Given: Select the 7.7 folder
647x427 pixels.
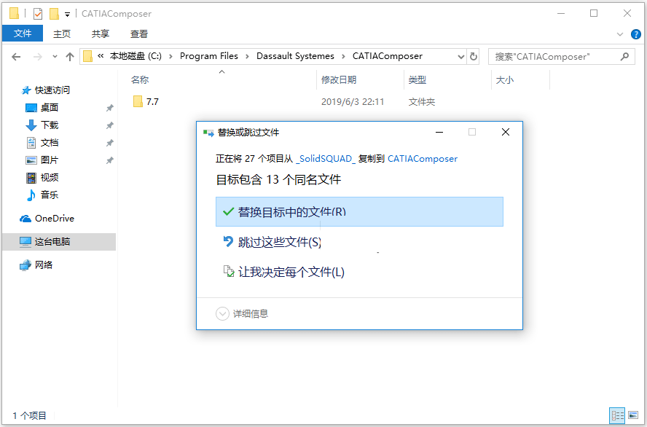Looking at the screenshot, I should tap(146, 101).
